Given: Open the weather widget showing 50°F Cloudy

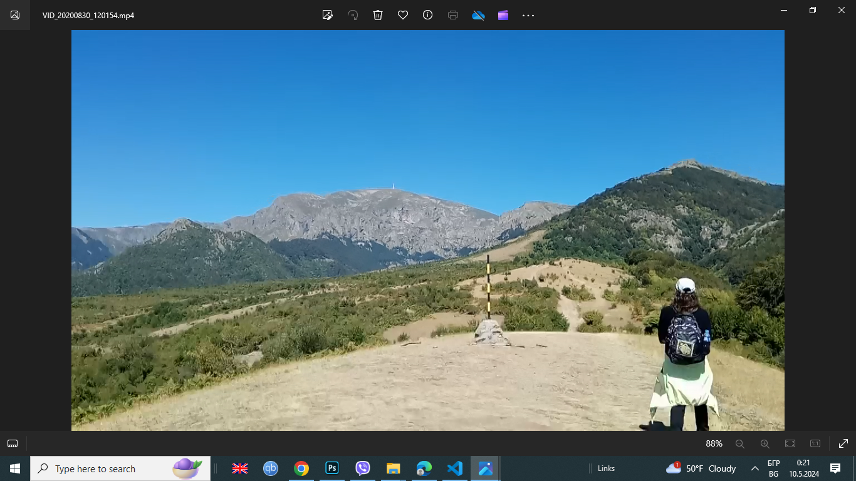Looking at the screenshot, I should 701,468.
